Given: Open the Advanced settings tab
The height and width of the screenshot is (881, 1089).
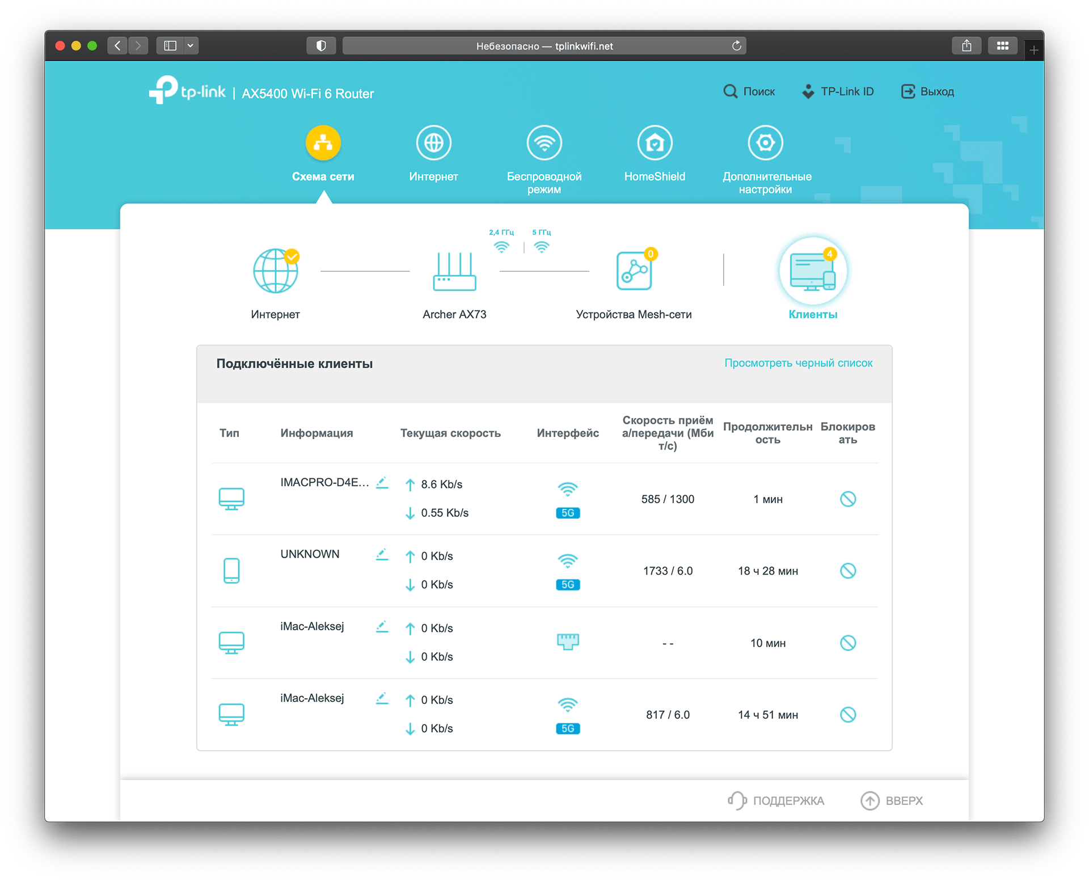Looking at the screenshot, I should pos(765,144).
